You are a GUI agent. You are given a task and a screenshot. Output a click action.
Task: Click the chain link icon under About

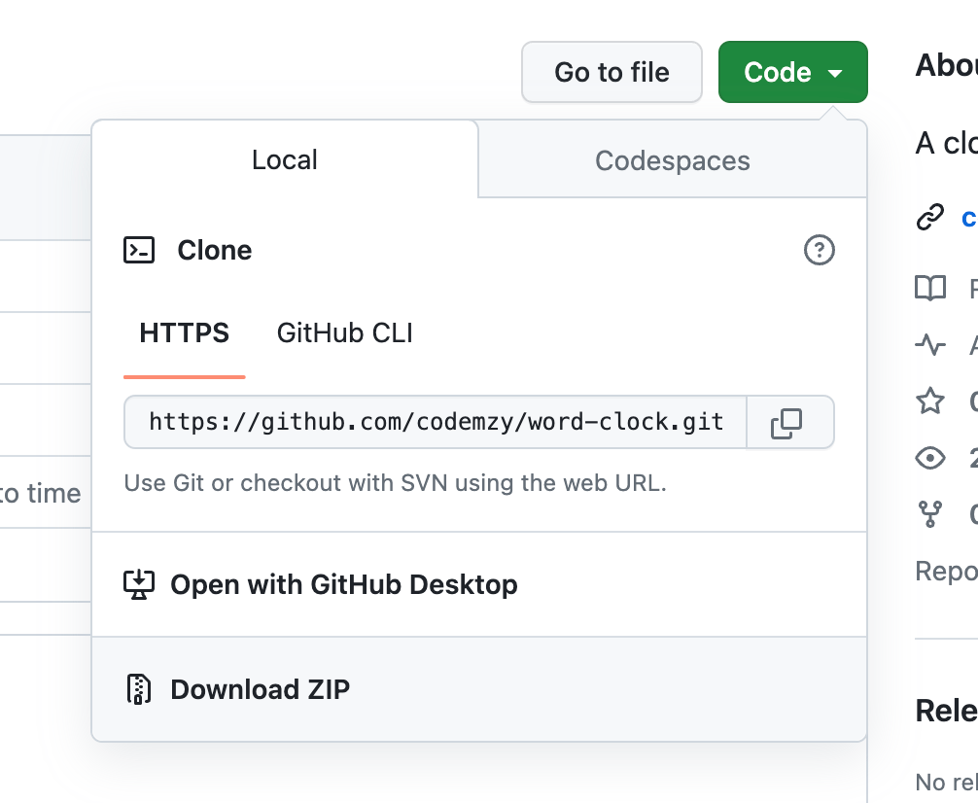coord(930,218)
